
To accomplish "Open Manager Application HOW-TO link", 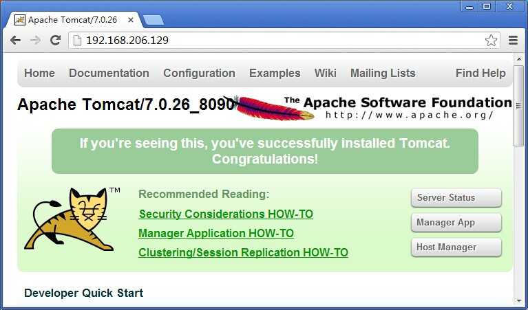I will tap(216, 233).
